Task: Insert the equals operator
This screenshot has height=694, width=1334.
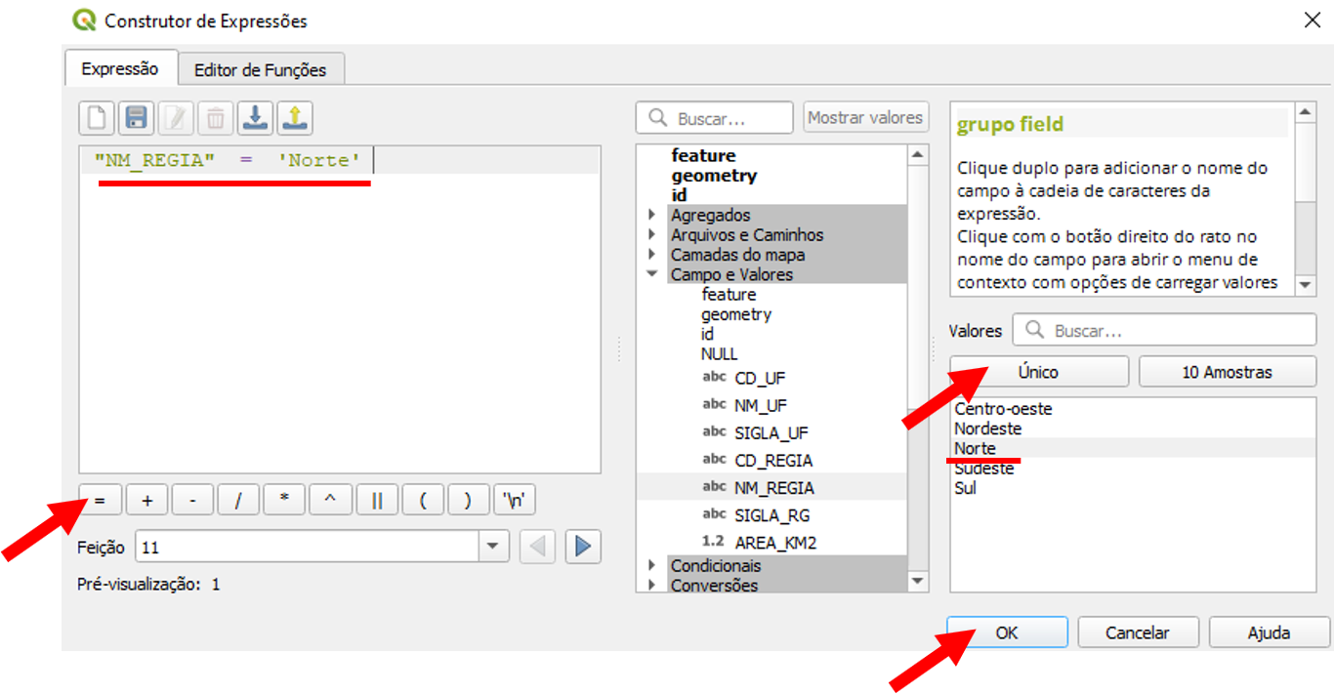Action: tap(100, 501)
